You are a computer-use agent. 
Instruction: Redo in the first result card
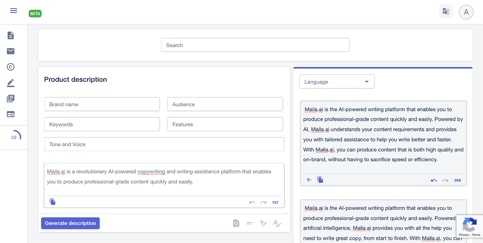(x=445, y=180)
